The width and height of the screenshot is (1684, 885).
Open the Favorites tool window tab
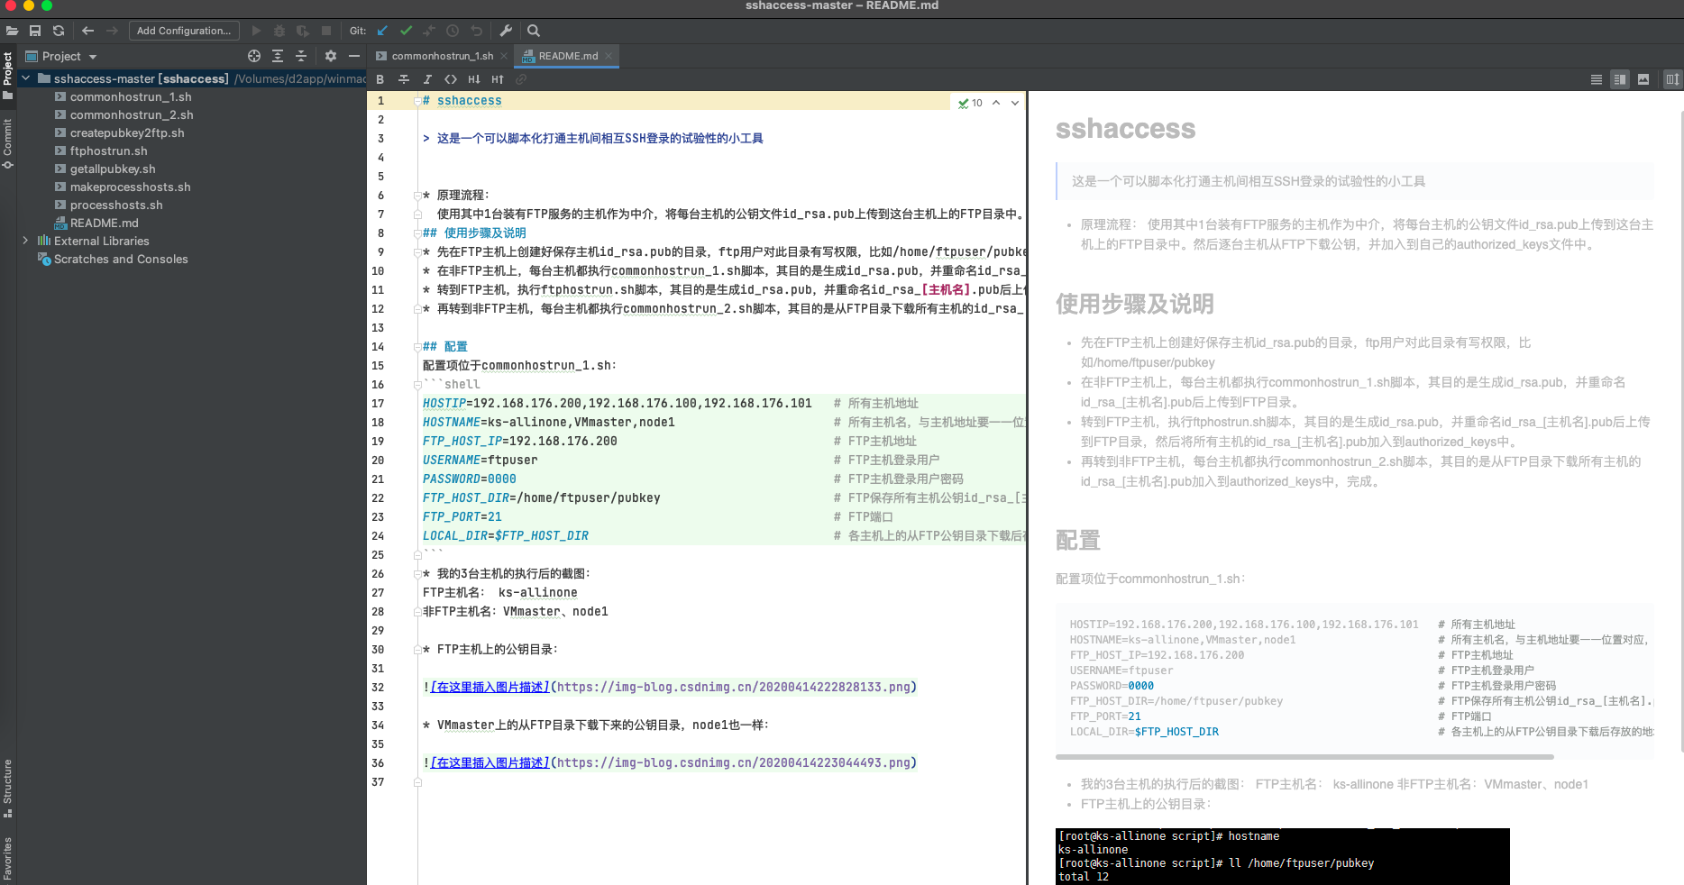pos(8,859)
